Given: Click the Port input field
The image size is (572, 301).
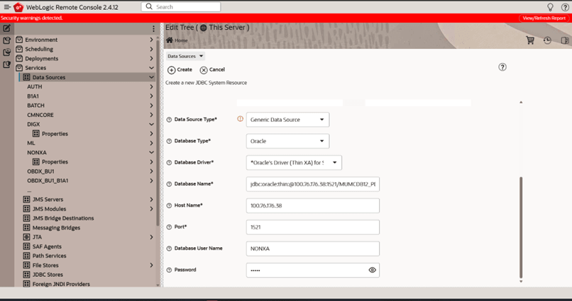Looking at the screenshot, I should [x=313, y=227].
